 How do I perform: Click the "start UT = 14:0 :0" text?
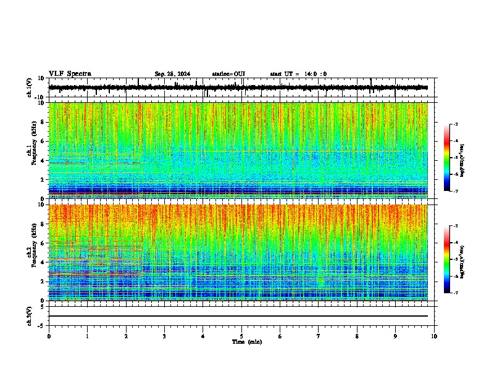[x=298, y=74]
